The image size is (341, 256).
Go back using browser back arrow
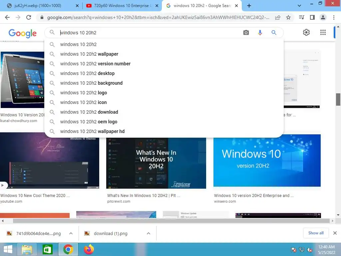click(x=7, y=17)
